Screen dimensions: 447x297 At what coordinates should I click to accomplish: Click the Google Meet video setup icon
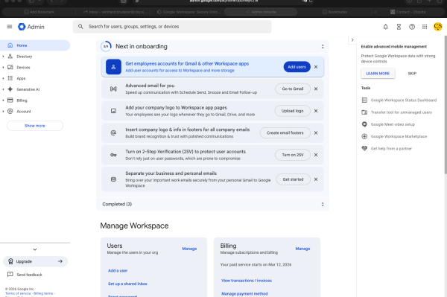click(364, 124)
